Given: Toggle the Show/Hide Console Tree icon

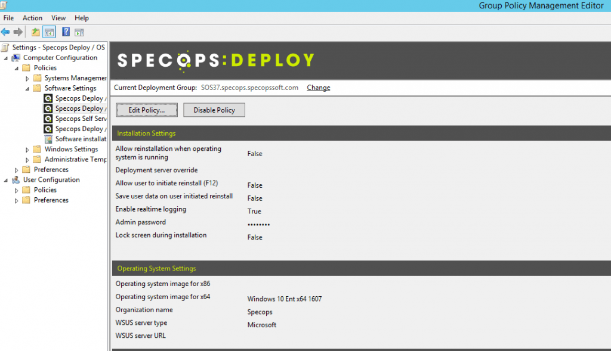Looking at the screenshot, I should [48, 32].
